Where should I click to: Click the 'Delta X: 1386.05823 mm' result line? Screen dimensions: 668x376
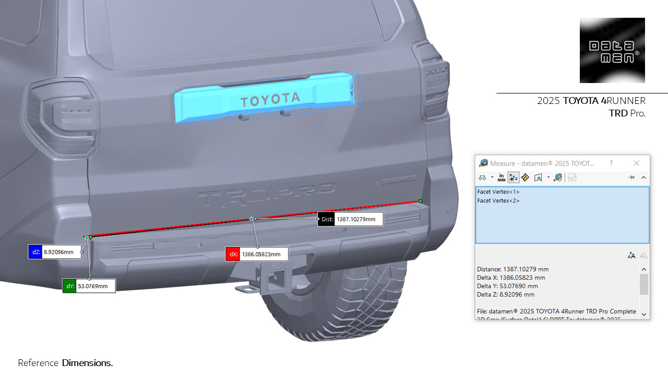(511, 278)
